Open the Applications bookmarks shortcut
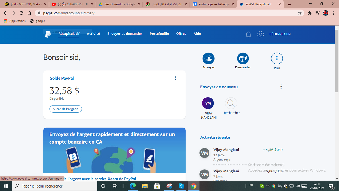Image resolution: width=339 pixels, height=191 pixels. click(x=15, y=21)
